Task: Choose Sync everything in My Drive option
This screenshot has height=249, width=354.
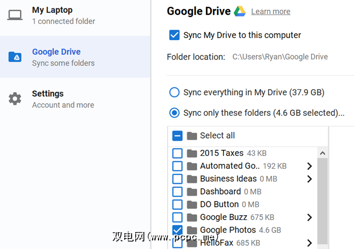Action: click(x=174, y=93)
